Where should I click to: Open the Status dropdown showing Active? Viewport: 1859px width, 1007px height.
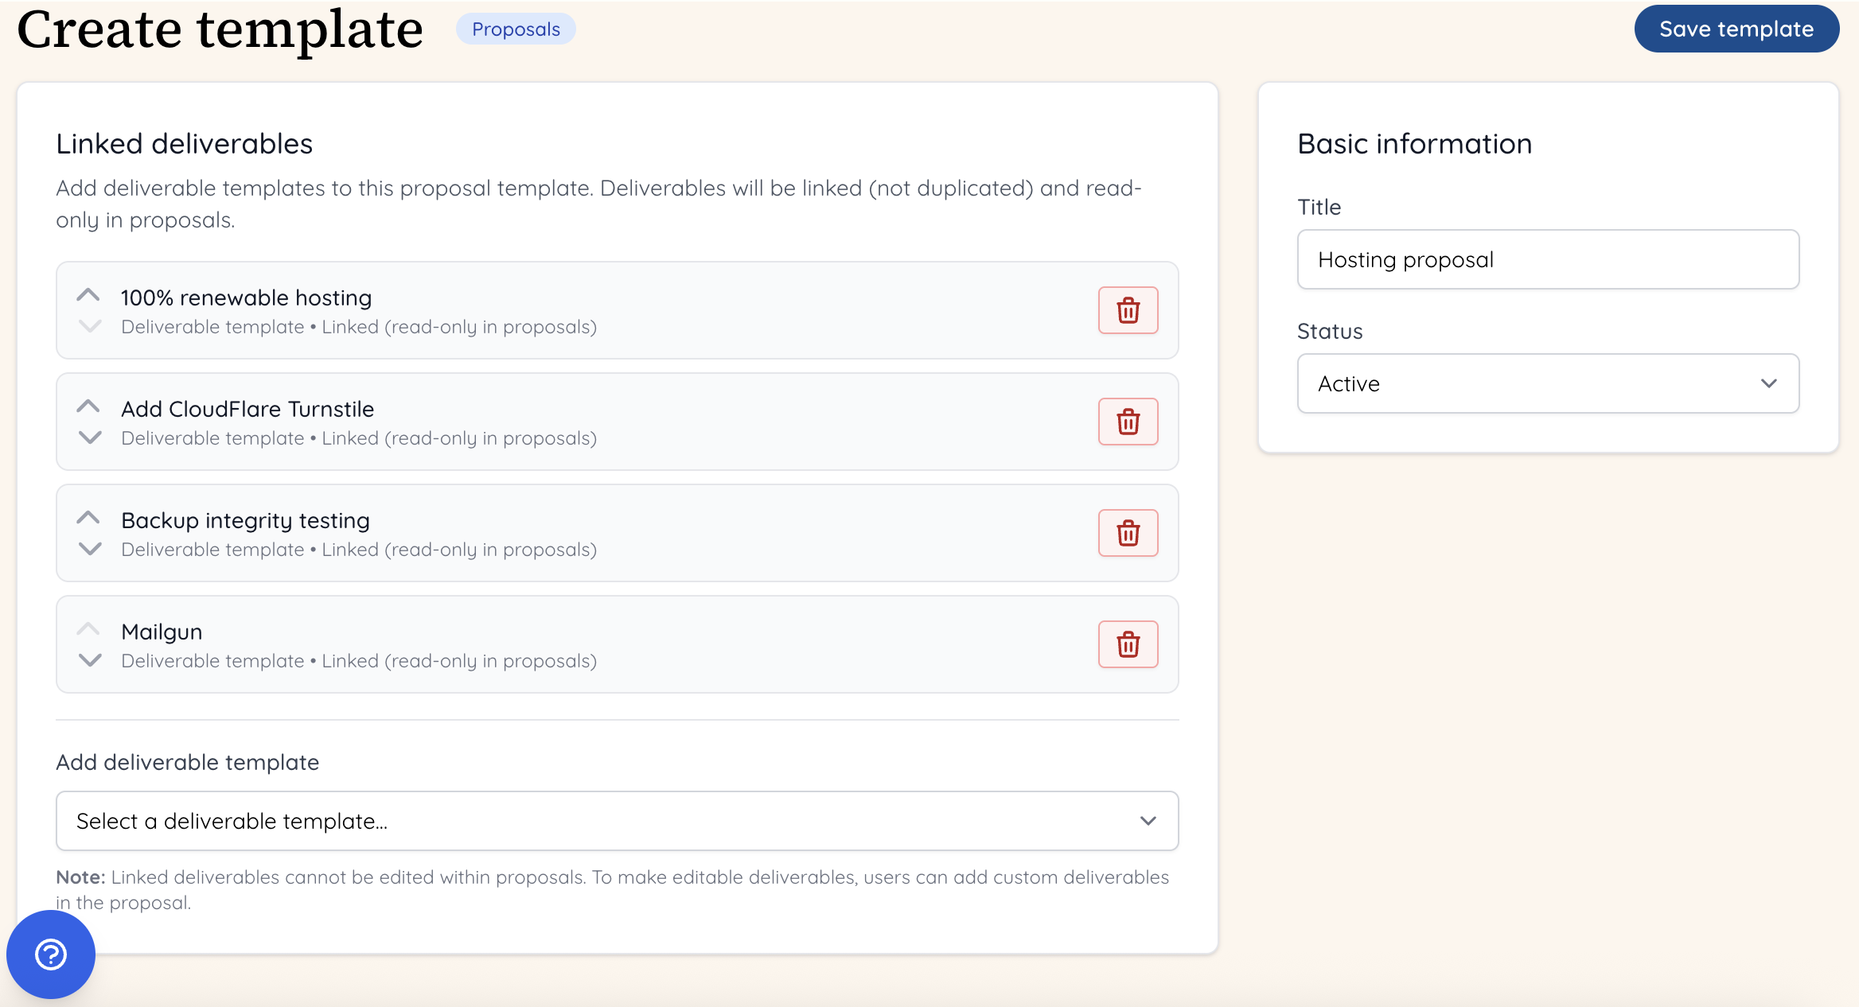1547,383
